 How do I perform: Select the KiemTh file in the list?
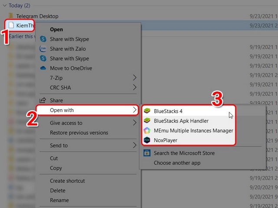[x=24, y=26]
